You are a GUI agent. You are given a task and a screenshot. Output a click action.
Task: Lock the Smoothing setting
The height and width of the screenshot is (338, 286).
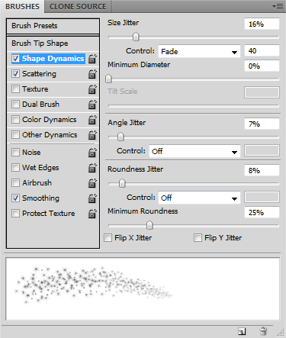coord(92,198)
